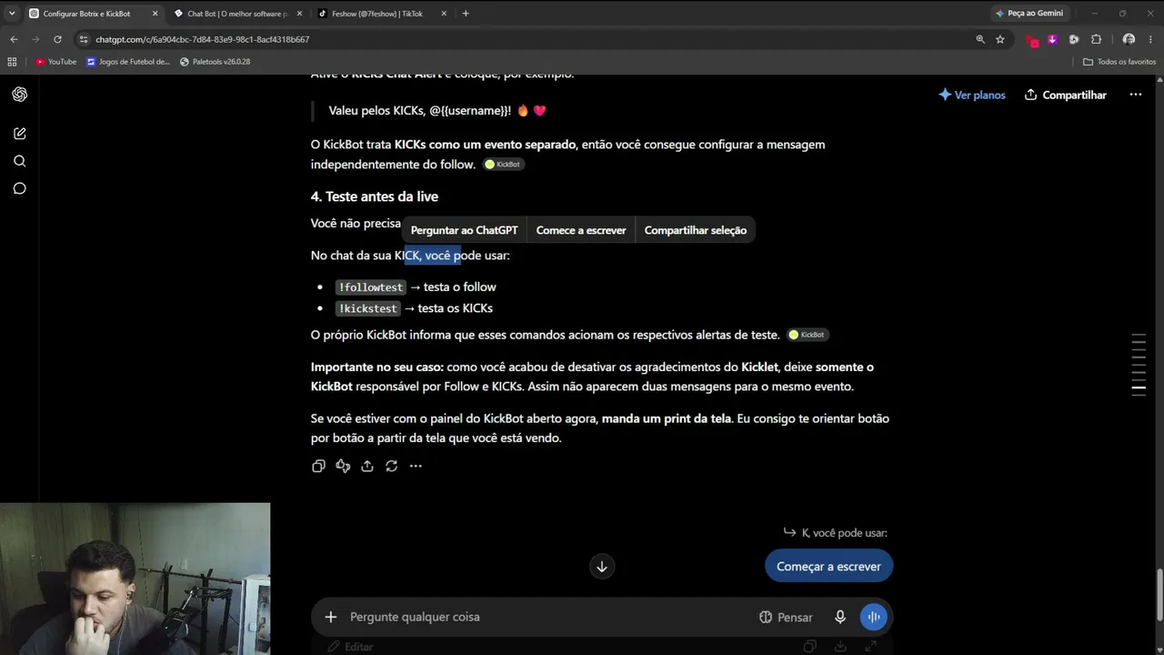This screenshot has height=655, width=1164.
Task: Click the thumbs feedback icon under the response
Action: tap(343, 466)
